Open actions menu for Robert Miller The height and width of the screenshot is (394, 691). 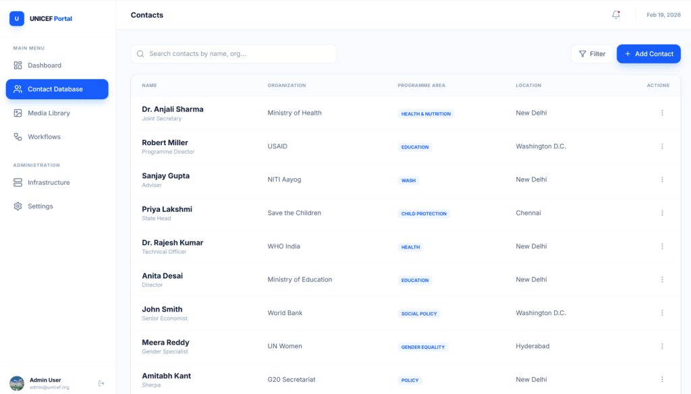tap(662, 146)
